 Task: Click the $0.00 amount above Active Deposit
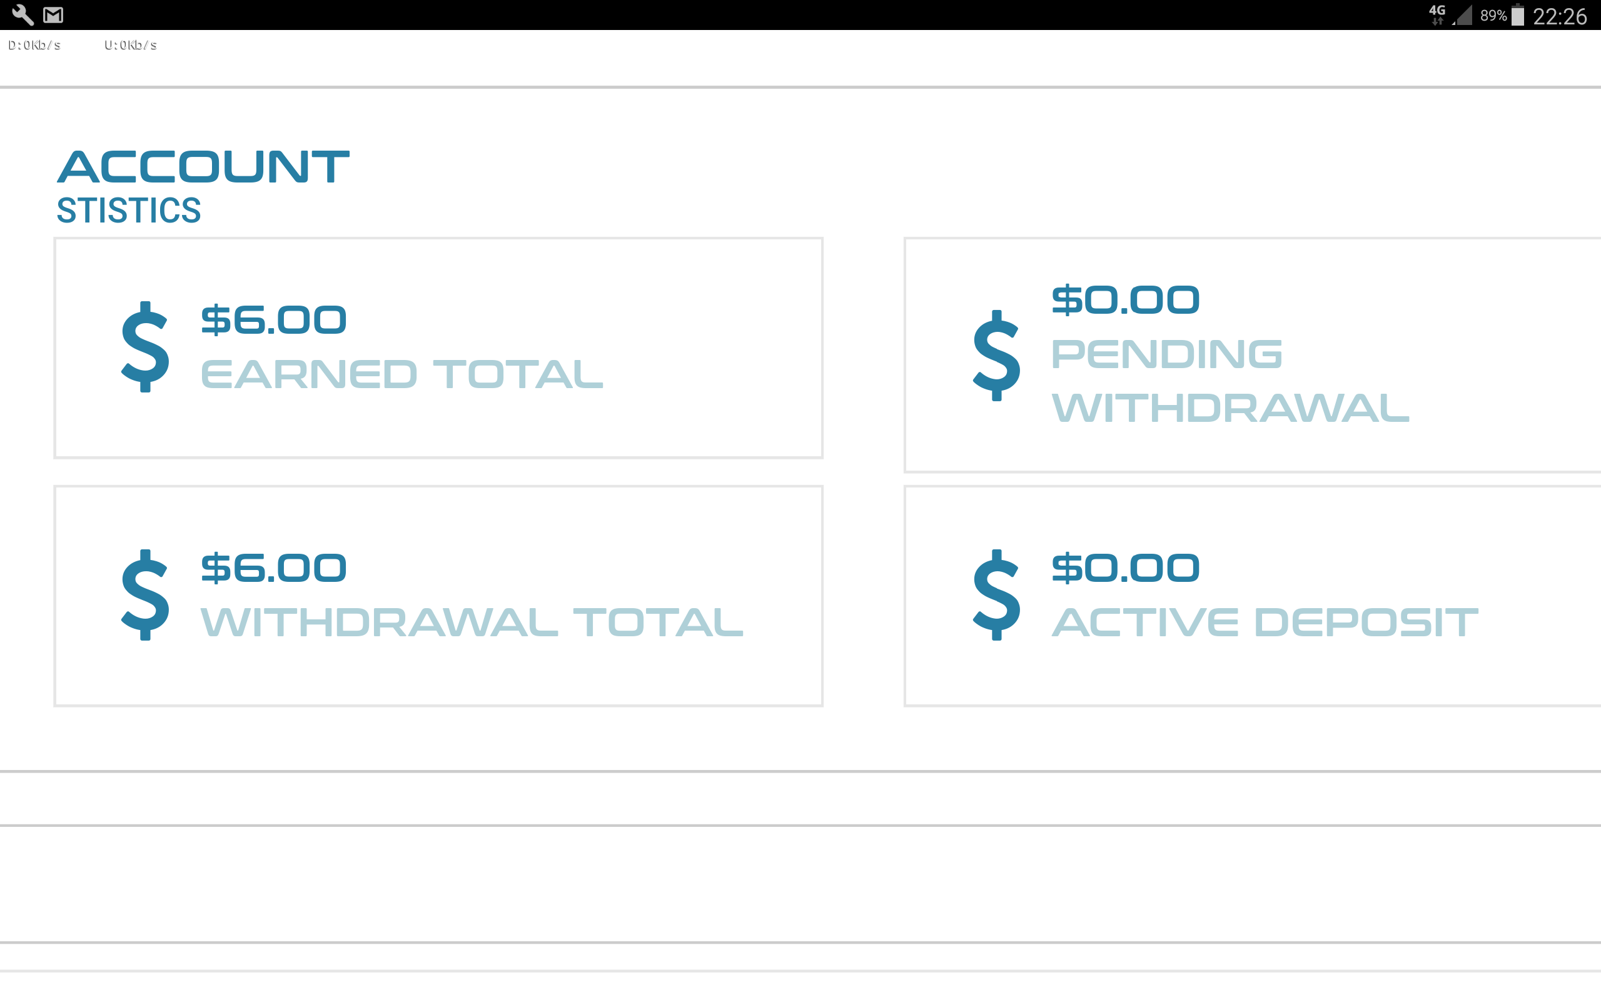pos(1125,568)
